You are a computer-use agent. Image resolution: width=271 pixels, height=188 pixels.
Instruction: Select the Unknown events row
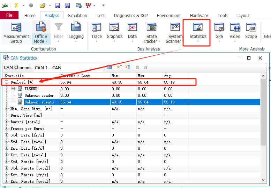132,102
